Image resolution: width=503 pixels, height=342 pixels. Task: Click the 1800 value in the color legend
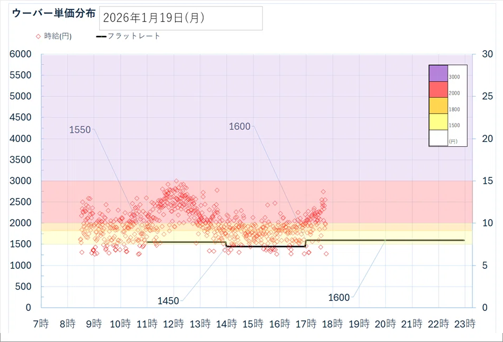(x=454, y=109)
